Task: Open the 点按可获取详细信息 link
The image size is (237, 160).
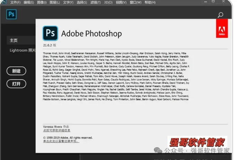Action: tap(57, 130)
